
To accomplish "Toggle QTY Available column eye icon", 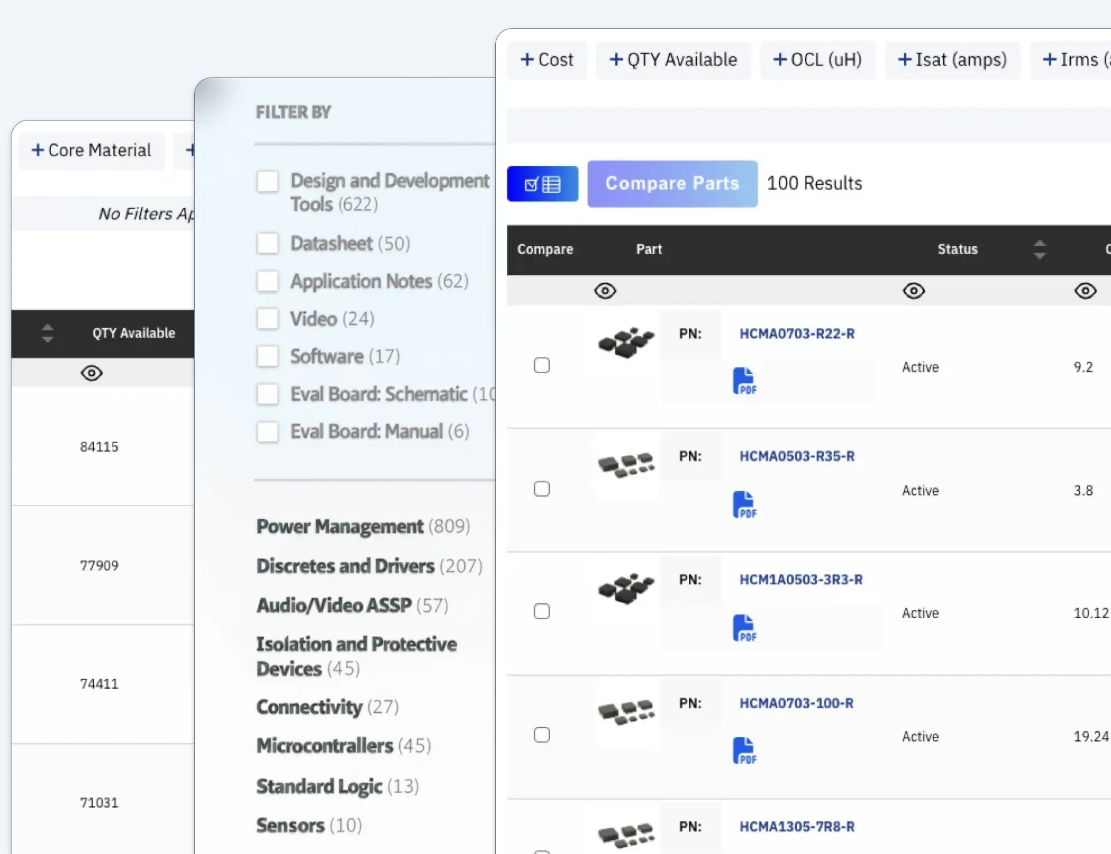I will (91, 374).
